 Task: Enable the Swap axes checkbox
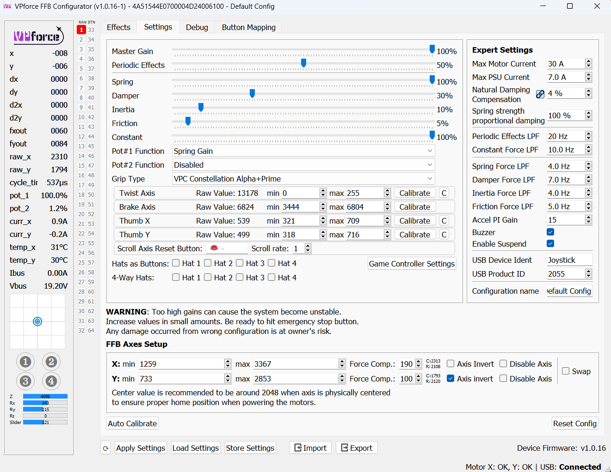coord(566,371)
